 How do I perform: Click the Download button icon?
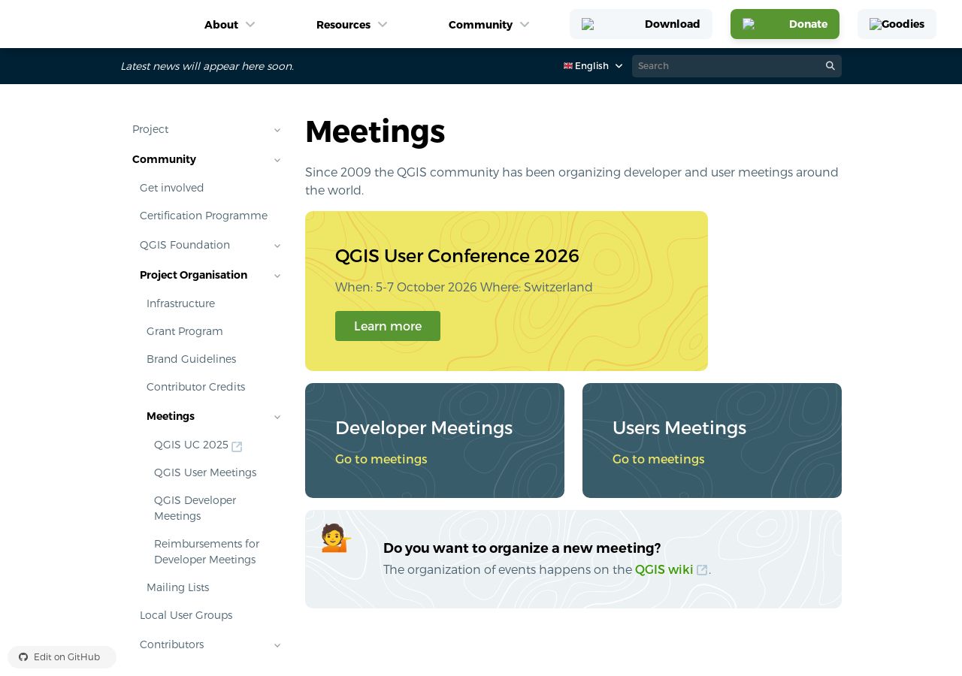click(588, 24)
